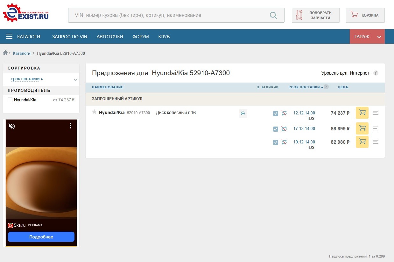Open the КАТАЛОГИ hamburger menu
Screen dimensions: 394x262
(x=23, y=37)
